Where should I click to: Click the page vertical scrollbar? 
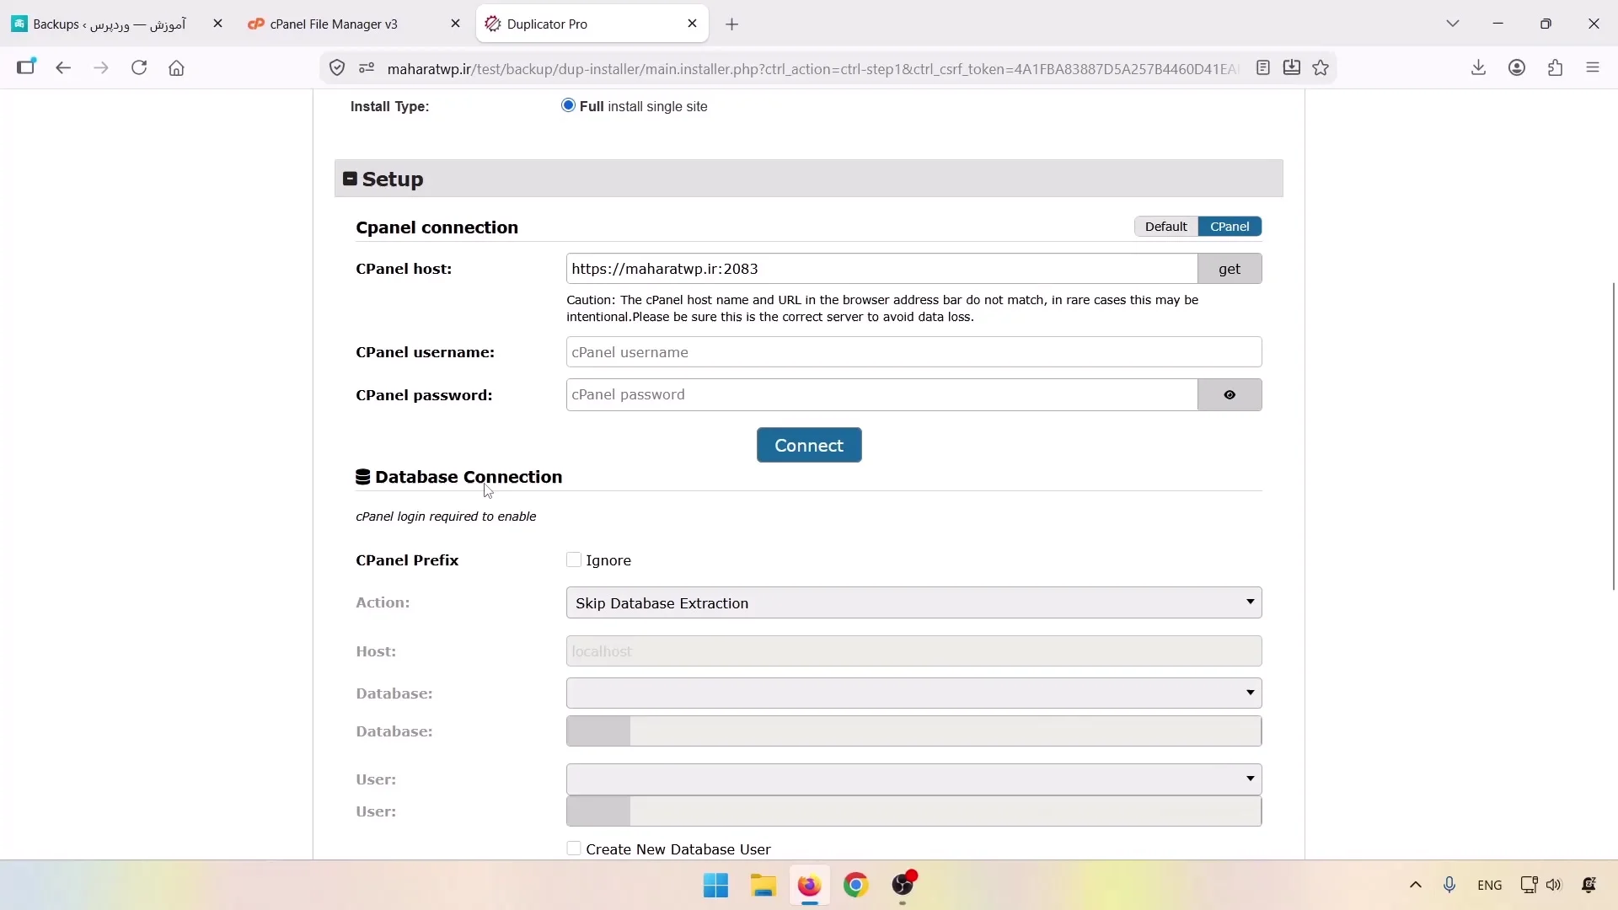pyautogui.click(x=1614, y=436)
